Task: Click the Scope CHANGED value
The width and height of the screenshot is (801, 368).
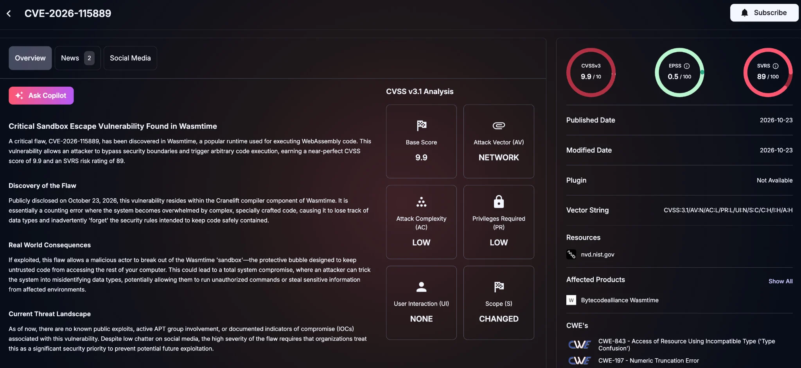Action: pyautogui.click(x=499, y=319)
